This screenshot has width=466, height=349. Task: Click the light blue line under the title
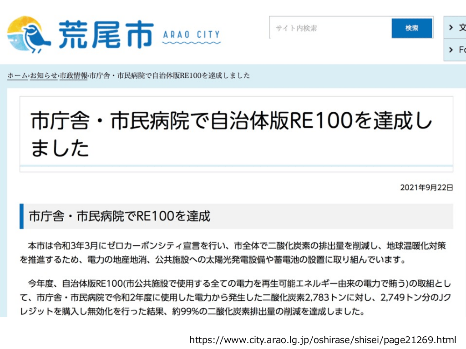[x=236, y=166]
